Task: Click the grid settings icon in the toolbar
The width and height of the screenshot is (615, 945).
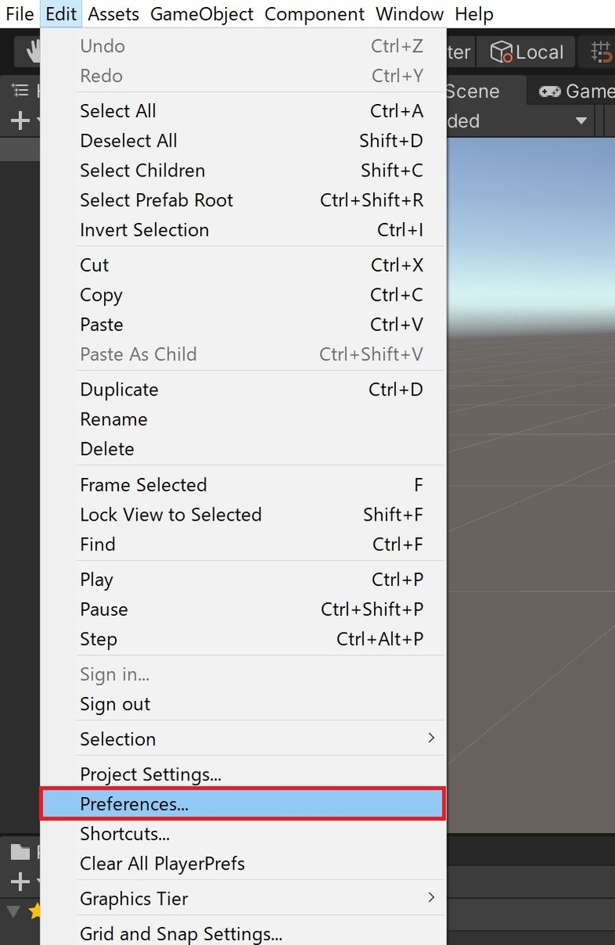Action: click(x=602, y=52)
